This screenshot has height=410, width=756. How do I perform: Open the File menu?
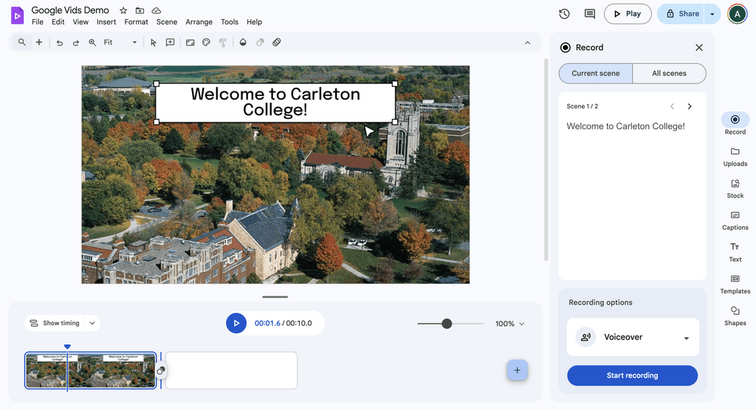tap(37, 21)
